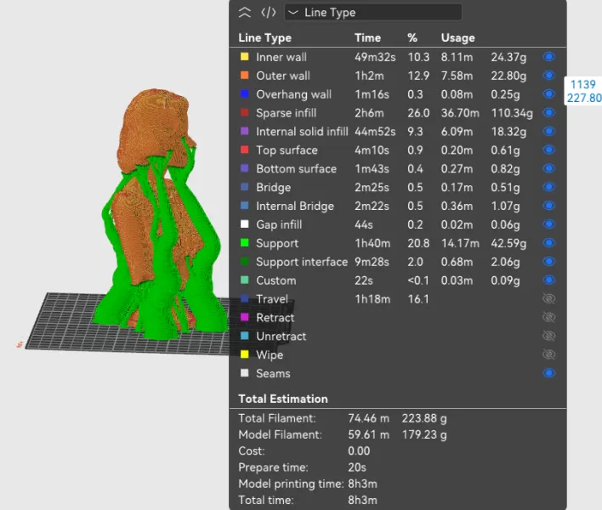
Task: Click the orange Outer wall color swatch
Action: pyautogui.click(x=245, y=75)
